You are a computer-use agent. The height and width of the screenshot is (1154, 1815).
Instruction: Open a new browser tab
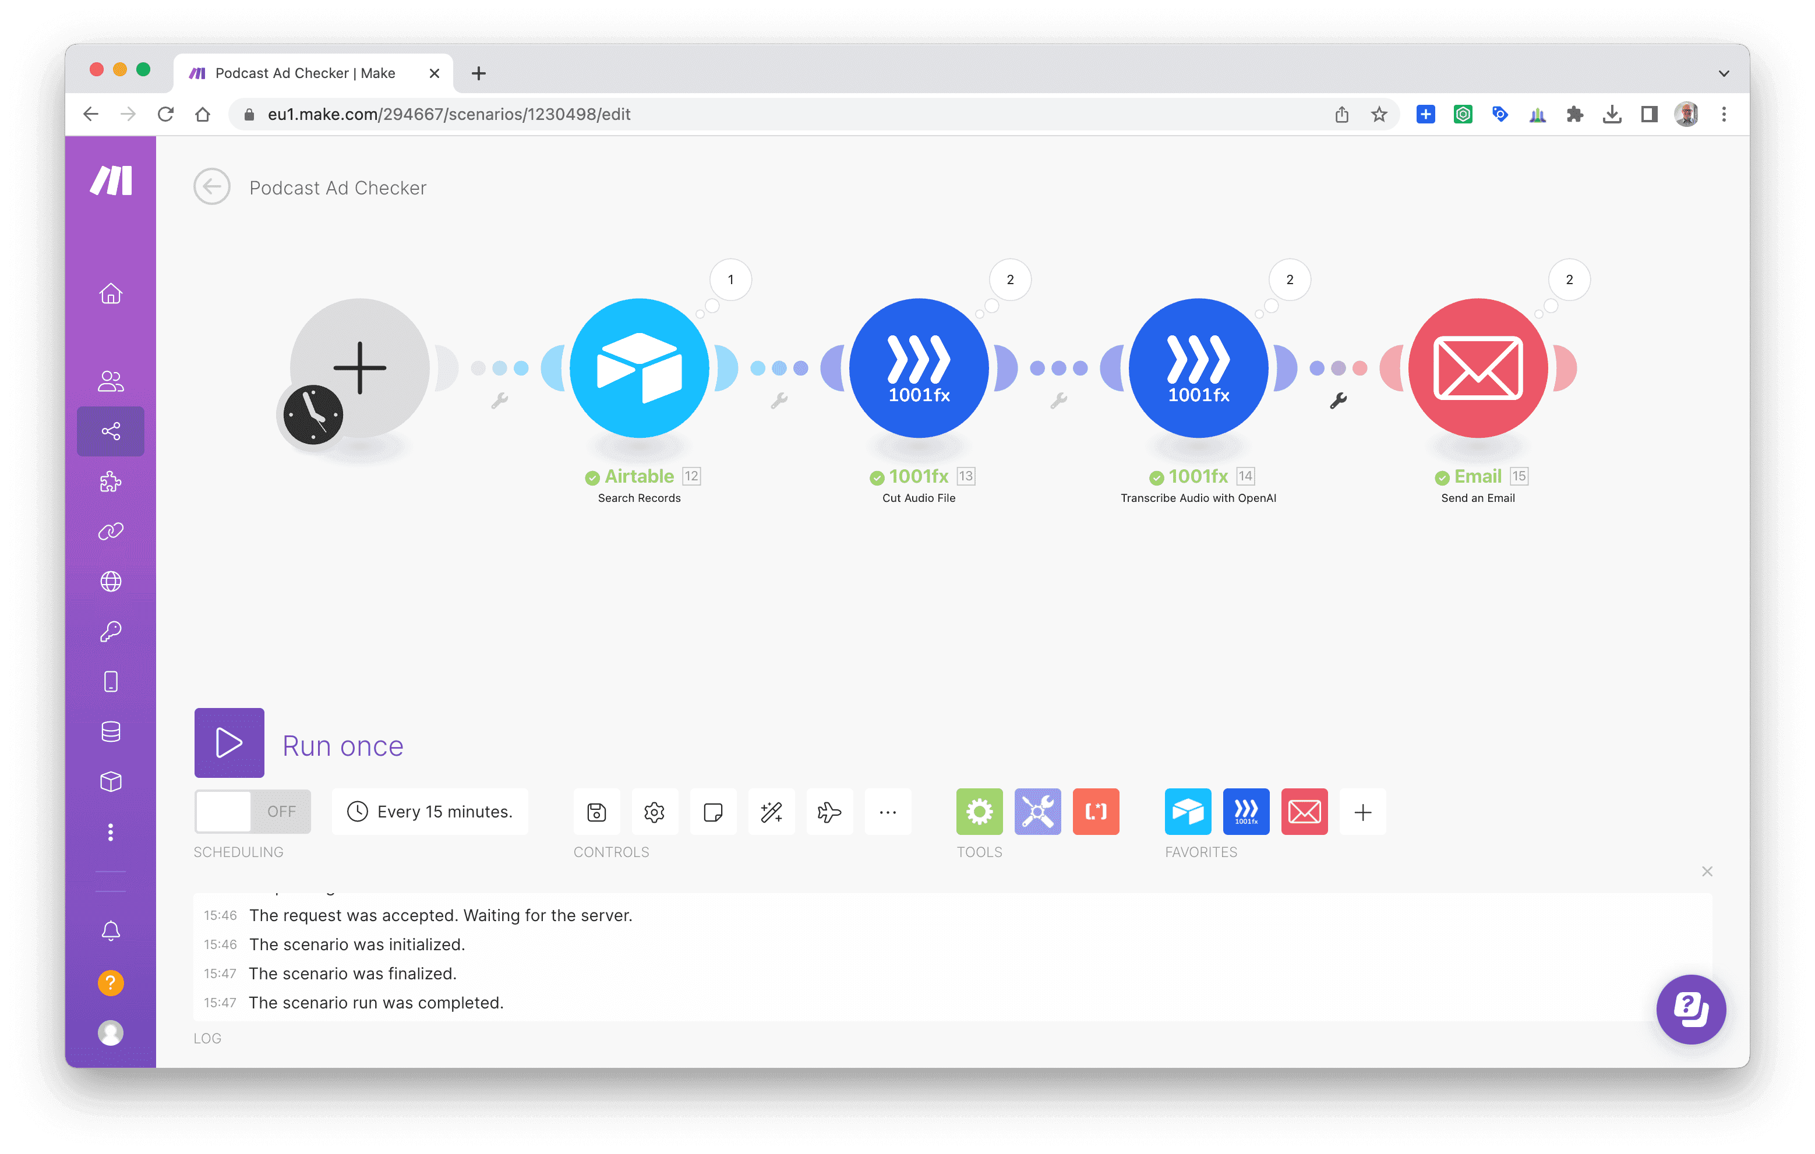pos(479,73)
